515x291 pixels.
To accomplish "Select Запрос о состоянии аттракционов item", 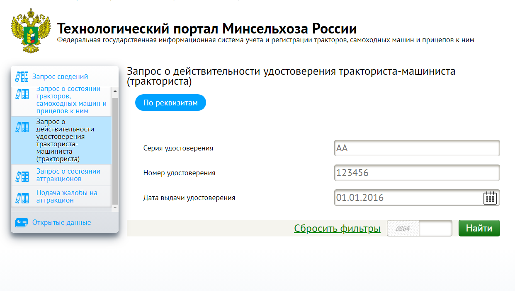I will click(68, 175).
